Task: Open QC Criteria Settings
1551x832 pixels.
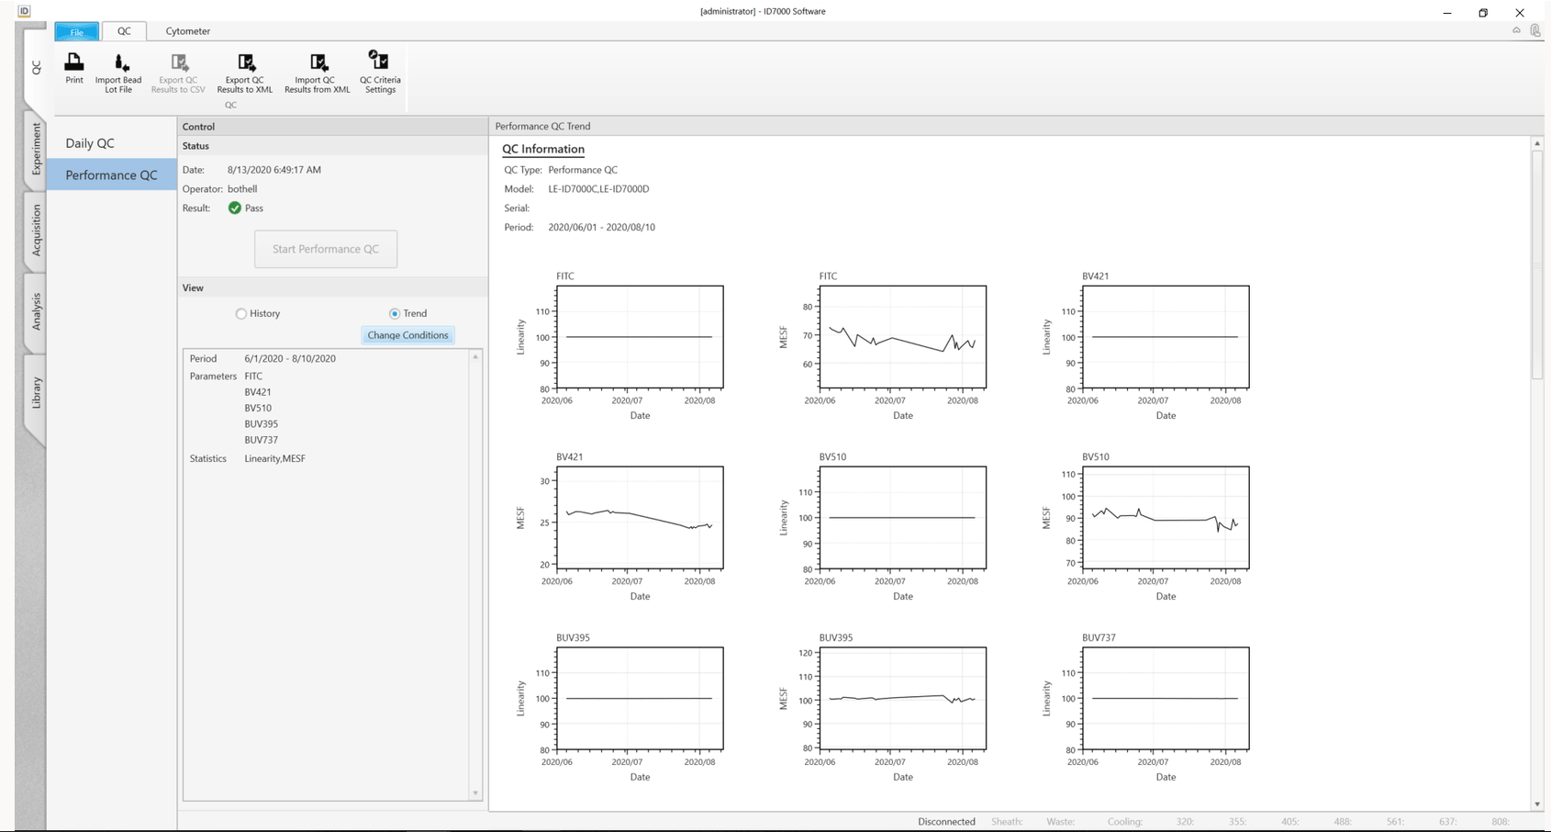Action: (x=379, y=62)
